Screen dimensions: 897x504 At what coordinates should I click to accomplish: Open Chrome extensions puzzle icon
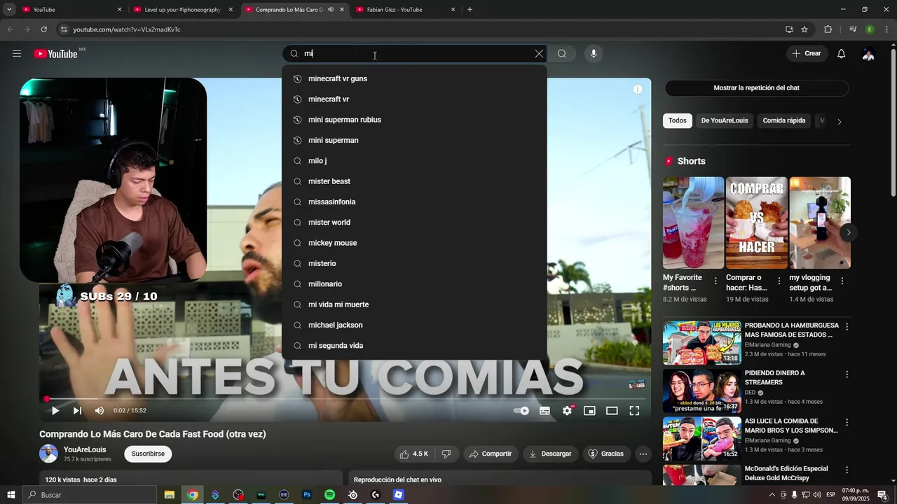(828, 29)
